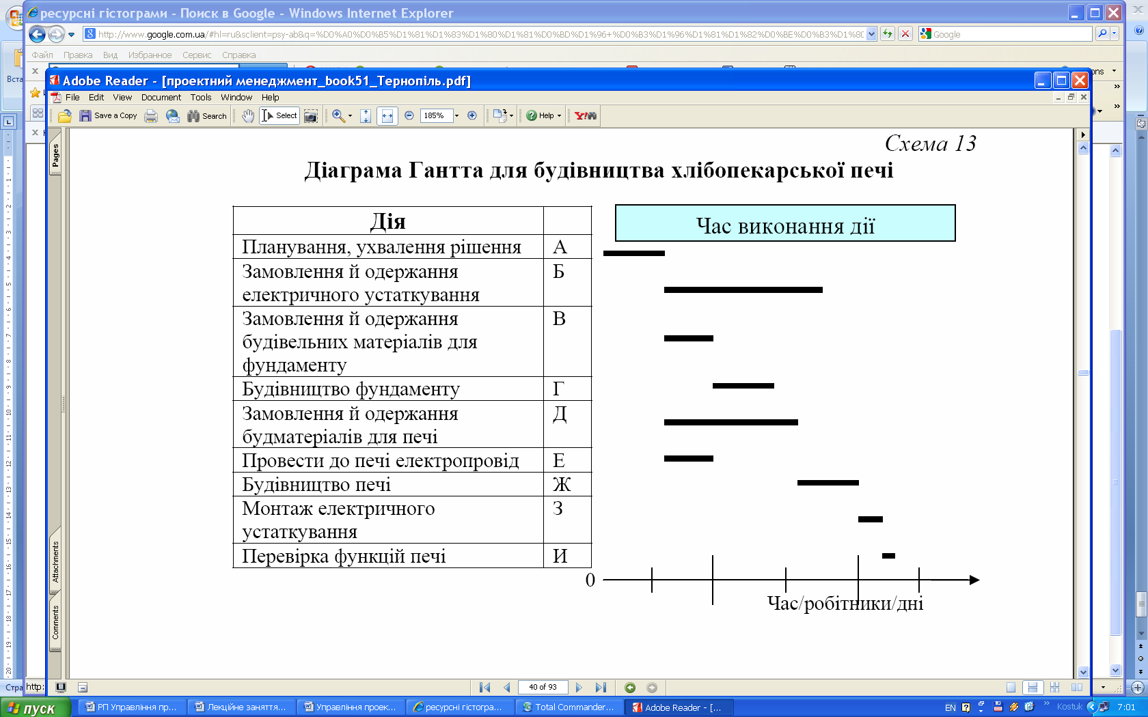Open the Attachments side panel tab
Viewport: 1148px width, 717px height.
(x=55, y=561)
